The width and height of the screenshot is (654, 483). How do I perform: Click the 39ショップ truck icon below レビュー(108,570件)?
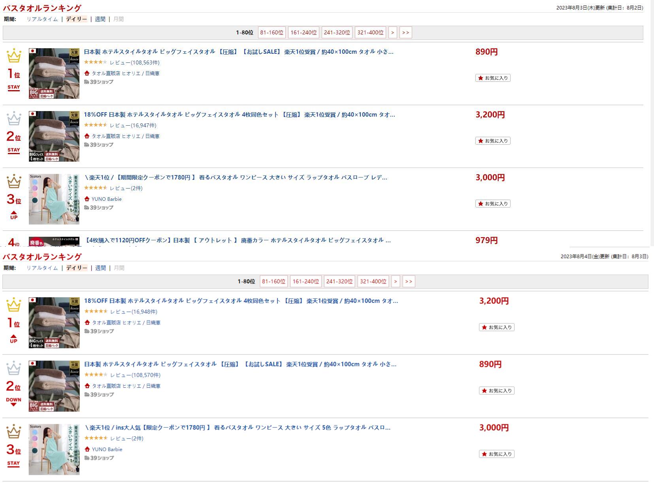(87, 394)
